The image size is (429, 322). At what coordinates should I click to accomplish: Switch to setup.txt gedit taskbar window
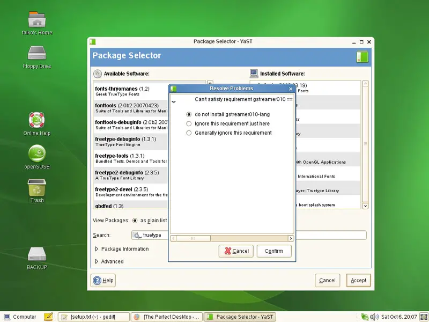pos(94,317)
